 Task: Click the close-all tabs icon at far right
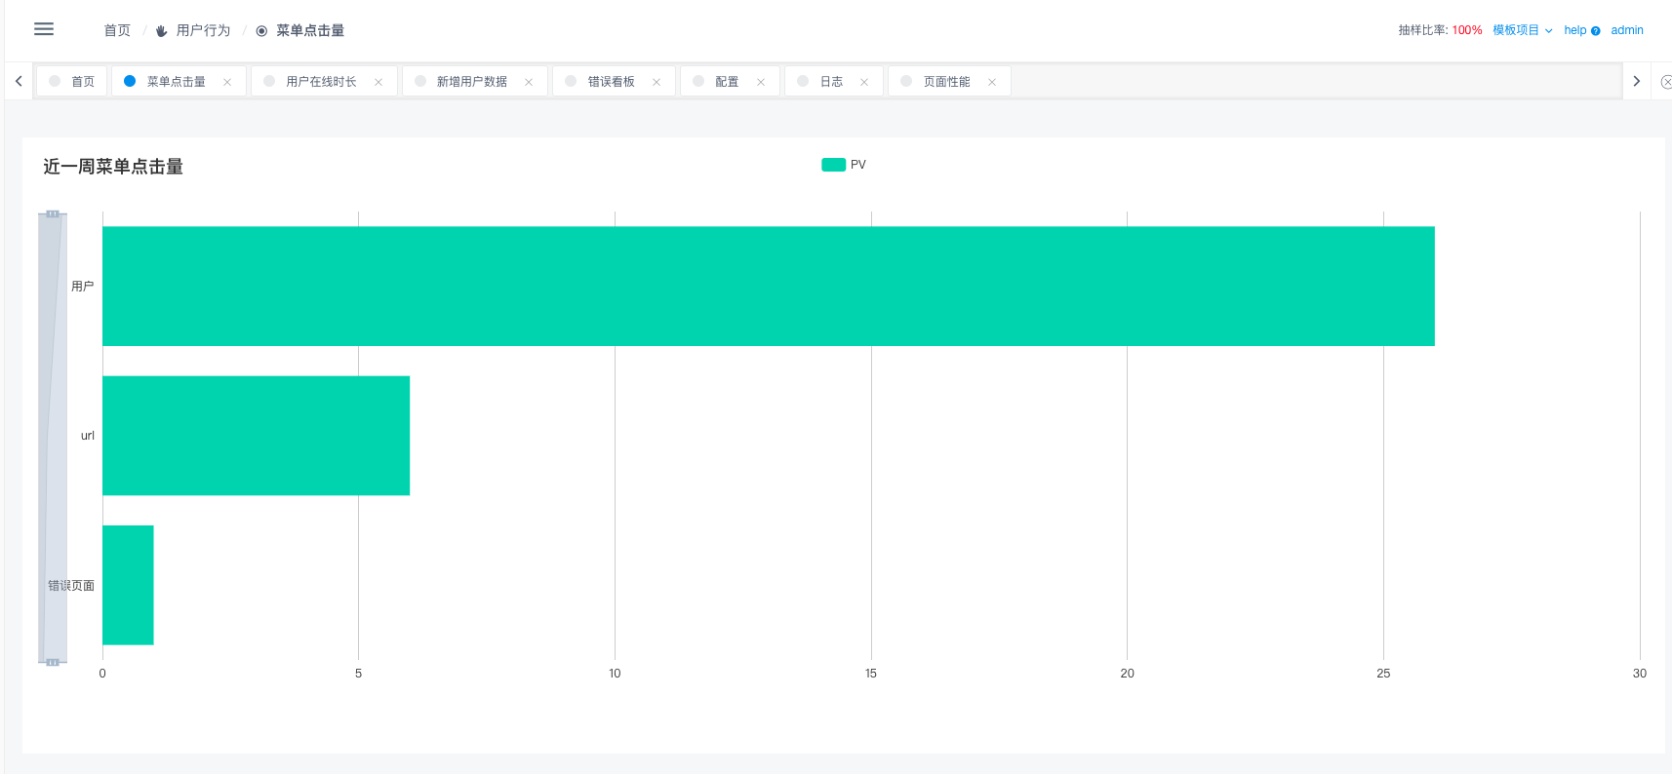tap(1666, 82)
